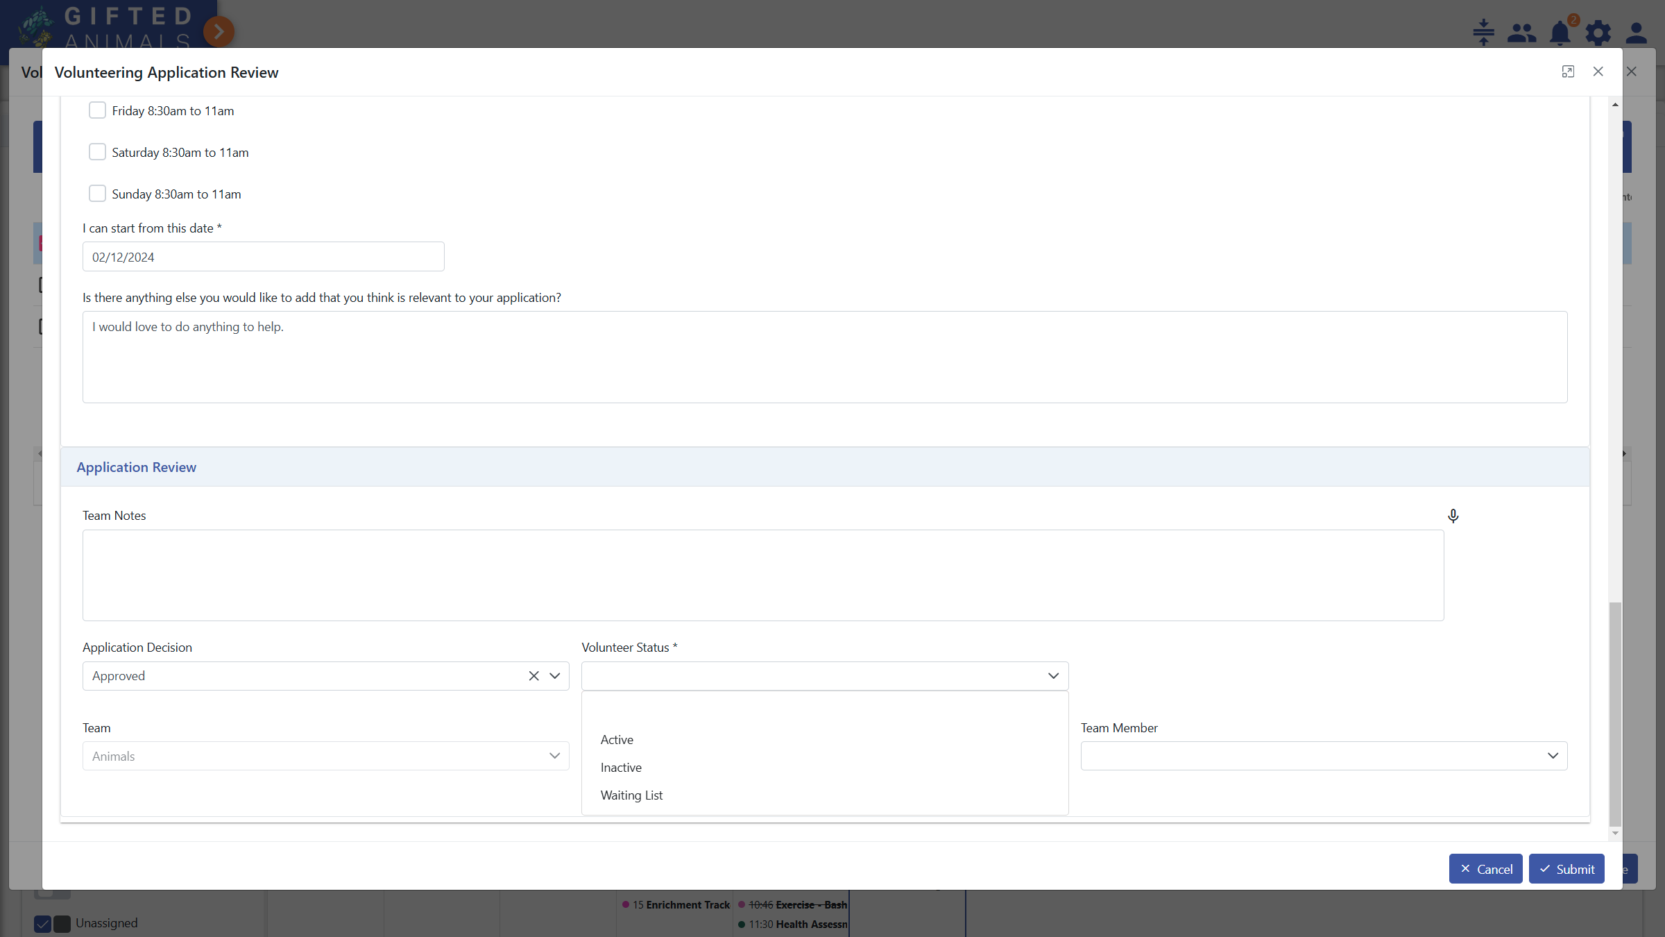The width and height of the screenshot is (1665, 937).
Task: Collapse the Volunteer Status dropdown
Action: [1053, 676]
